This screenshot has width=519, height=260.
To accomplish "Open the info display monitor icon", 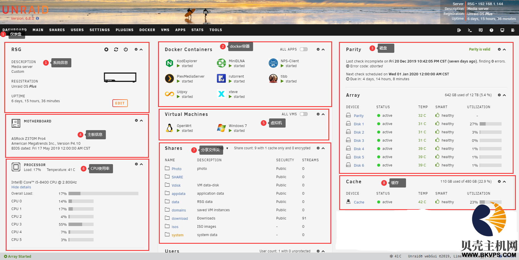I will tap(502, 30).
